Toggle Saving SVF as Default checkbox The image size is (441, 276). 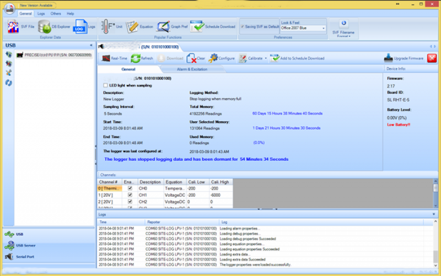pos(243,26)
